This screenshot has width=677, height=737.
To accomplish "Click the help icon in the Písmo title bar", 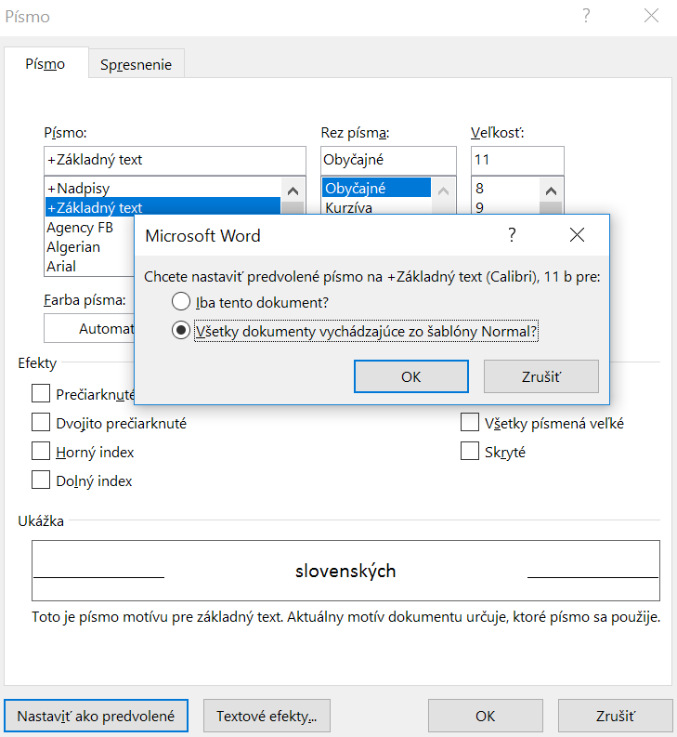I will click(586, 16).
